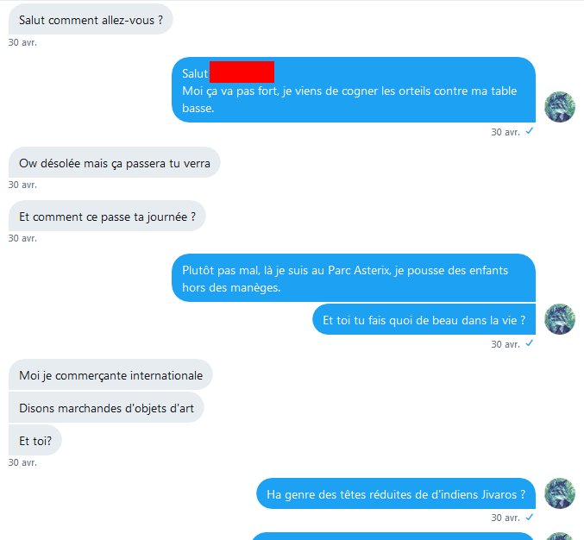Click the '30 avr.' timestamp under the Jivaros message
584x540 pixels.
point(506,518)
